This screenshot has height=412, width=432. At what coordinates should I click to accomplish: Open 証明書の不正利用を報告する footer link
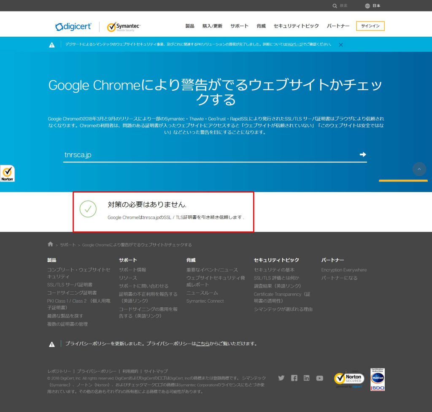[148, 297]
